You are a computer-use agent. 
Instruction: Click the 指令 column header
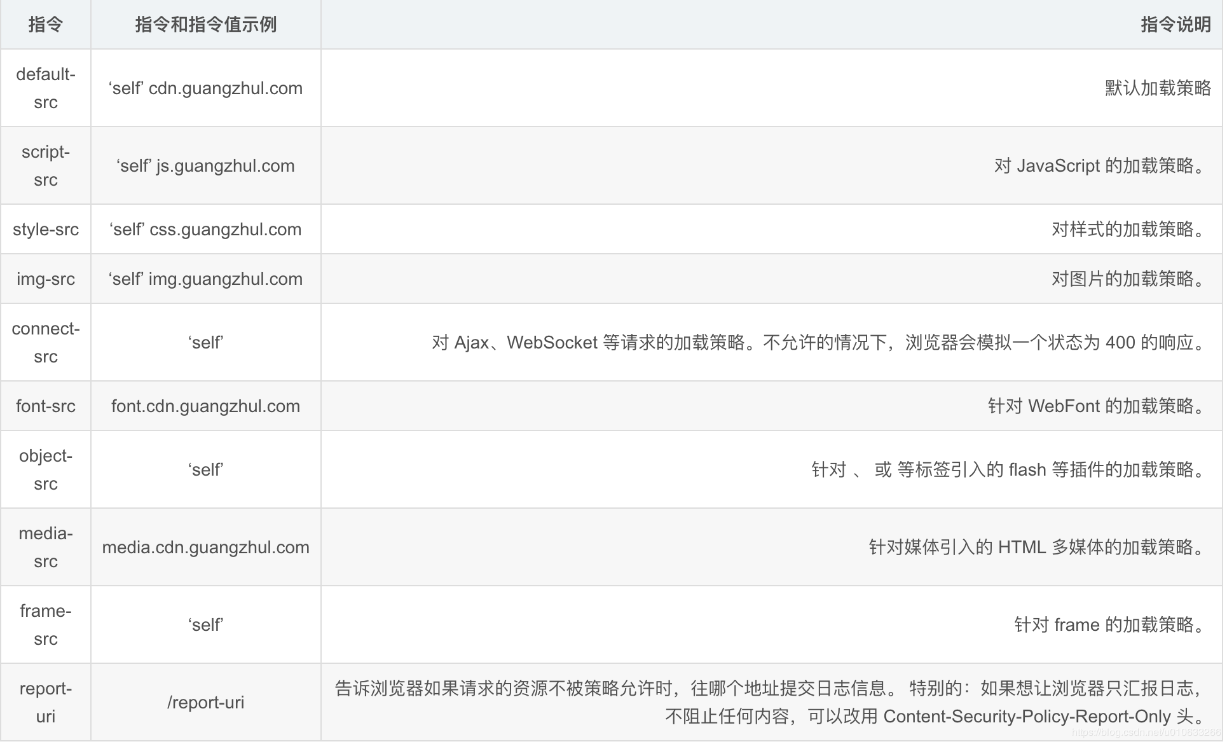click(x=45, y=24)
